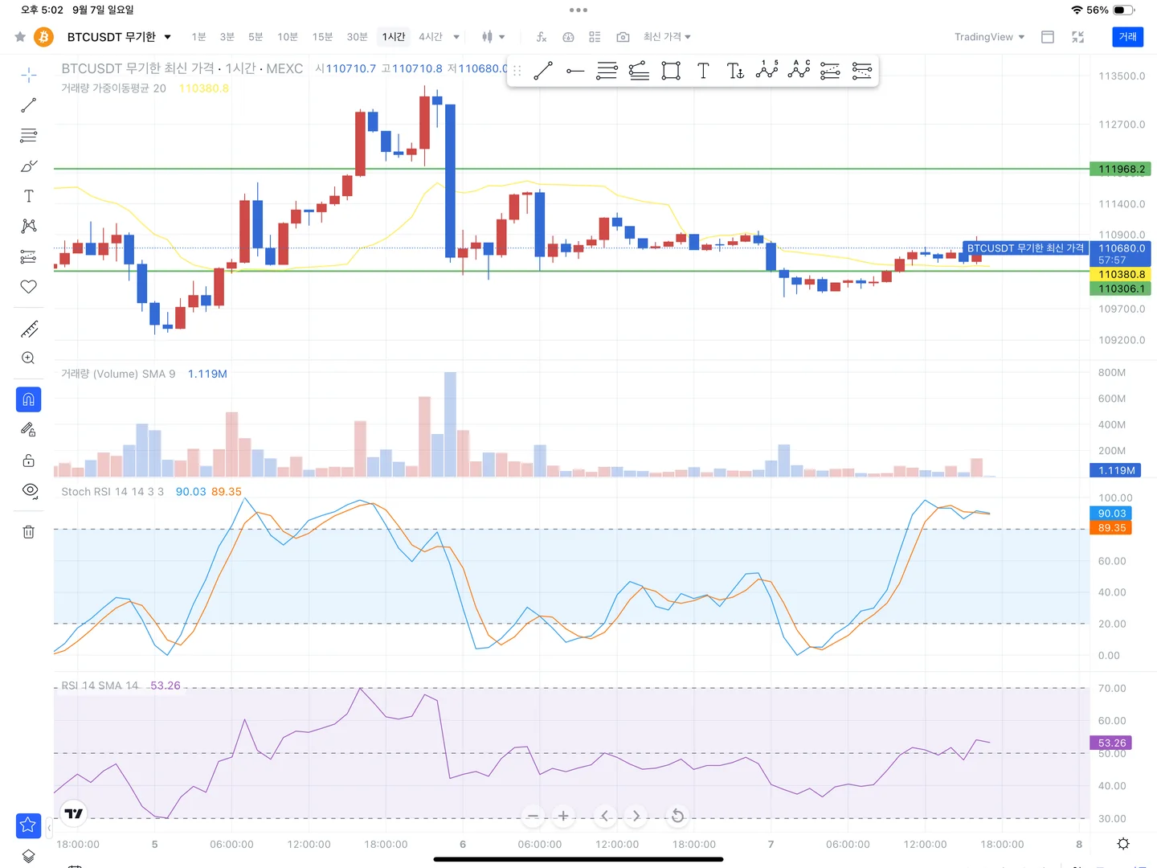Screen dimensions: 1157x868
Task: Open the zoom-in magnifier tool
Action: coord(29,358)
